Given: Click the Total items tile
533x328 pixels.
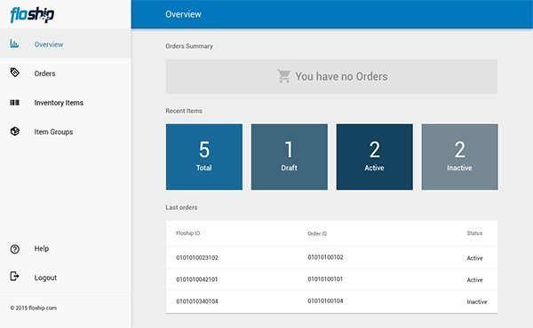Looking at the screenshot, I should 204,157.
